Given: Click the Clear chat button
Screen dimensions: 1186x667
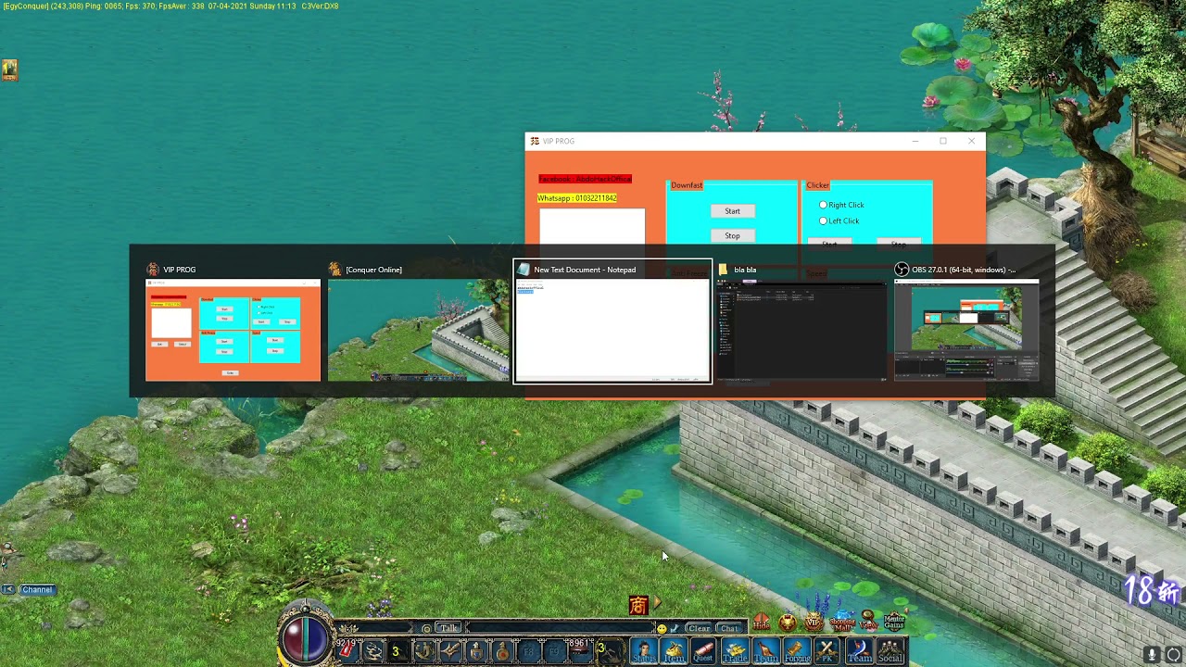Looking at the screenshot, I should (x=699, y=628).
